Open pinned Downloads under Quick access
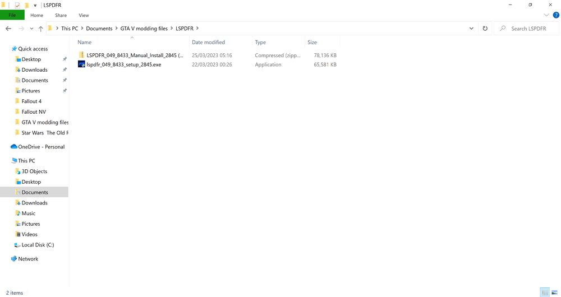The image size is (561, 297). (34, 69)
